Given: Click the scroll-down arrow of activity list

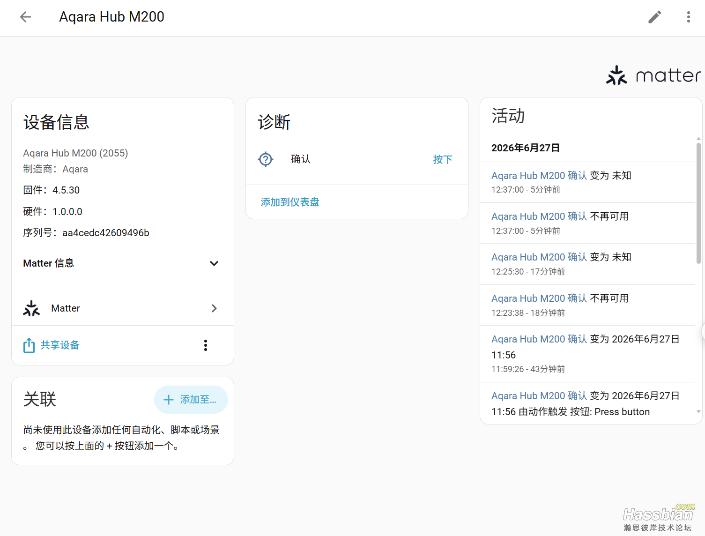Looking at the screenshot, I should click(x=698, y=411).
